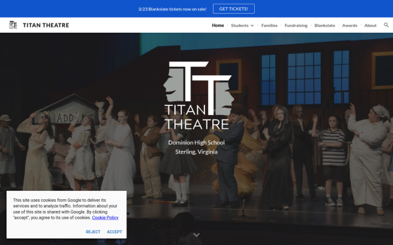The height and width of the screenshot is (245, 393).
Task: Open the Blankslate menu item
Action: point(325,25)
